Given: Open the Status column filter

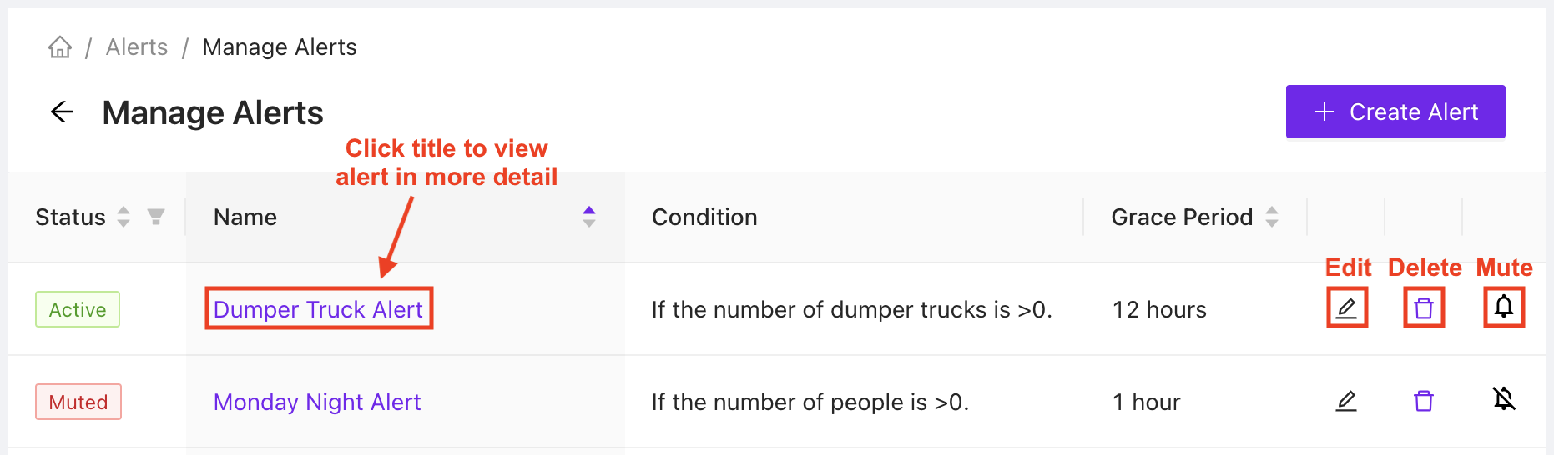Looking at the screenshot, I should [155, 217].
